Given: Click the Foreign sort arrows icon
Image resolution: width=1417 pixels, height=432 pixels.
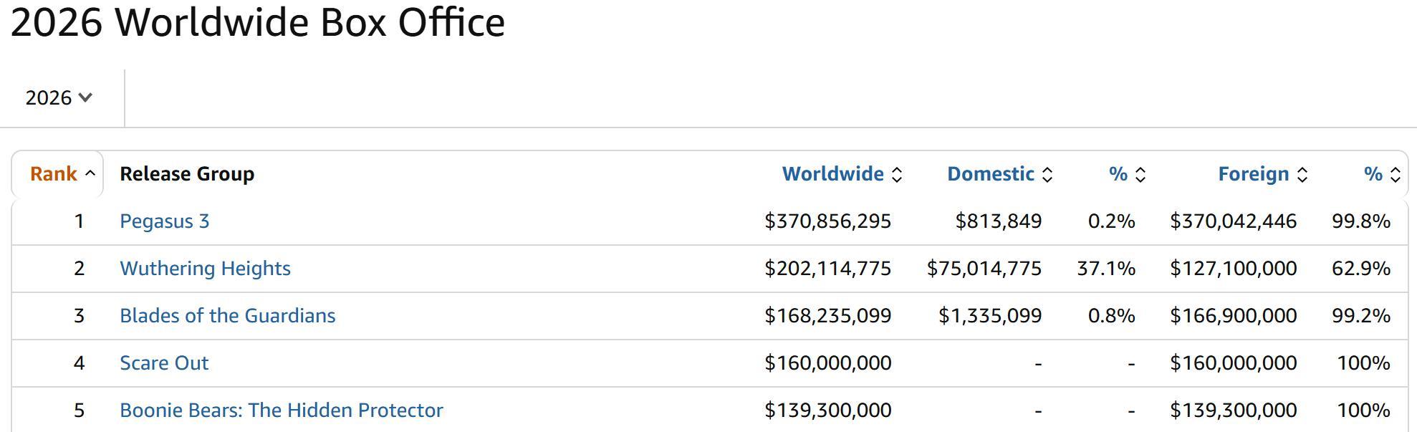Looking at the screenshot, I should tap(1303, 175).
